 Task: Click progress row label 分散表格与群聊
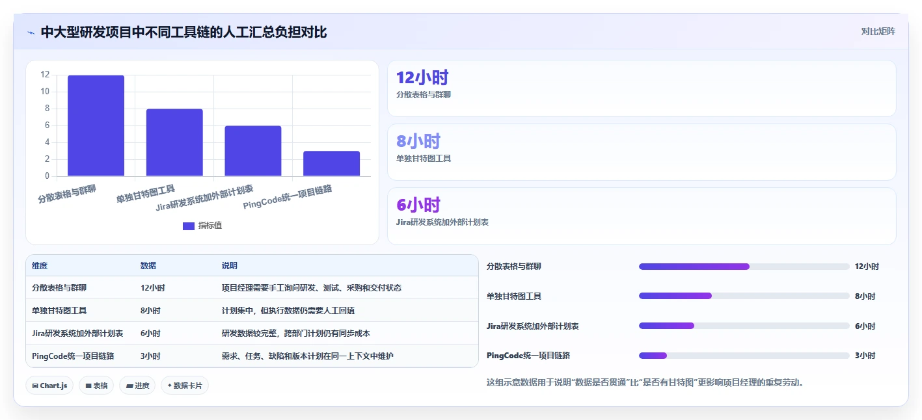click(514, 267)
